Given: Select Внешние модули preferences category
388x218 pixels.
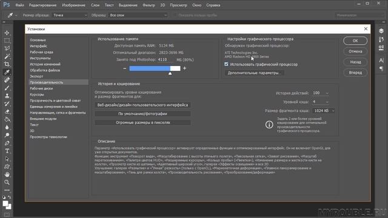Looking at the screenshot, I should [x=43, y=119].
